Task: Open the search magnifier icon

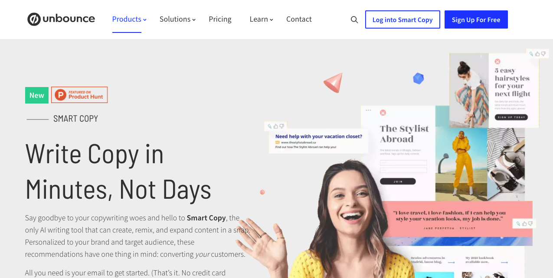Action: click(354, 19)
